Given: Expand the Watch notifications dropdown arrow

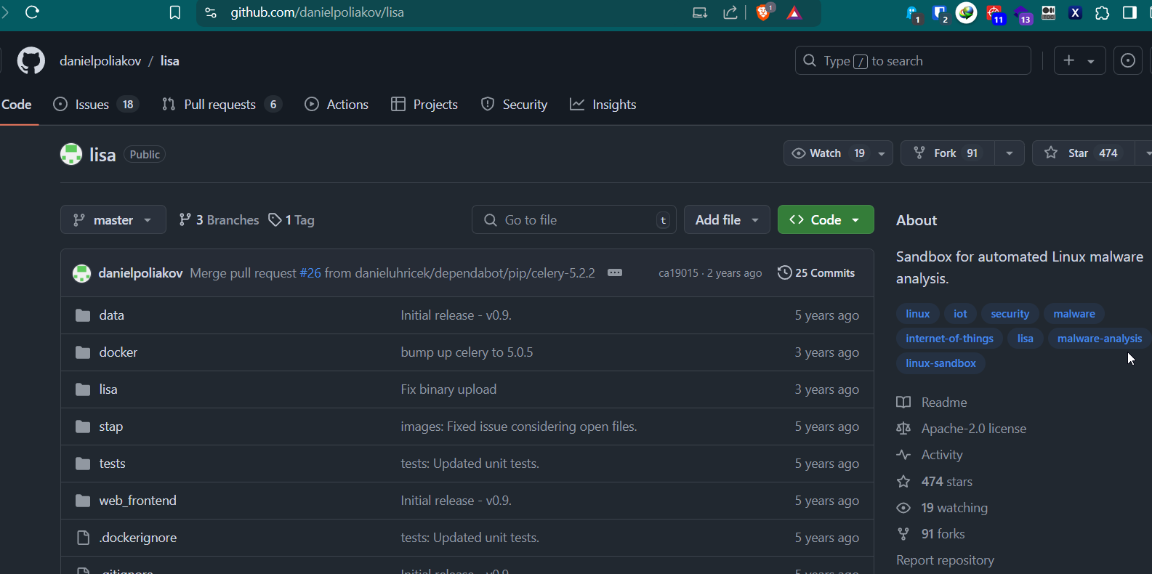Looking at the screenshot, I should (x=882, y=153).
